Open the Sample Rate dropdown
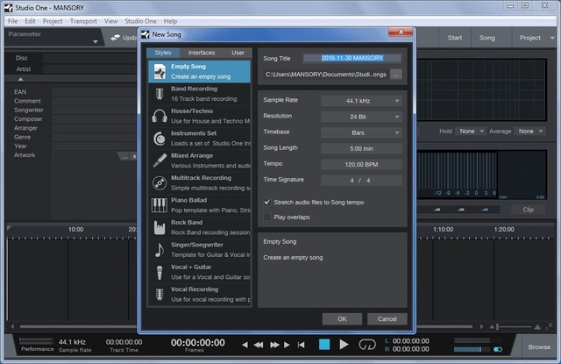561x364 pixels. (x=361, y=100)
